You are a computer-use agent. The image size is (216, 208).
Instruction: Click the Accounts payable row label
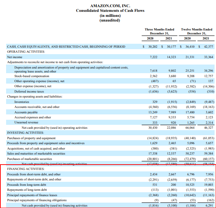(26, 112)
